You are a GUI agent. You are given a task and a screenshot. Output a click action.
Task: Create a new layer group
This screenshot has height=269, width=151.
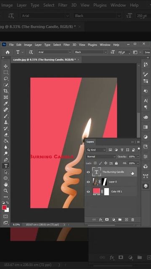(x=120, y=219)
